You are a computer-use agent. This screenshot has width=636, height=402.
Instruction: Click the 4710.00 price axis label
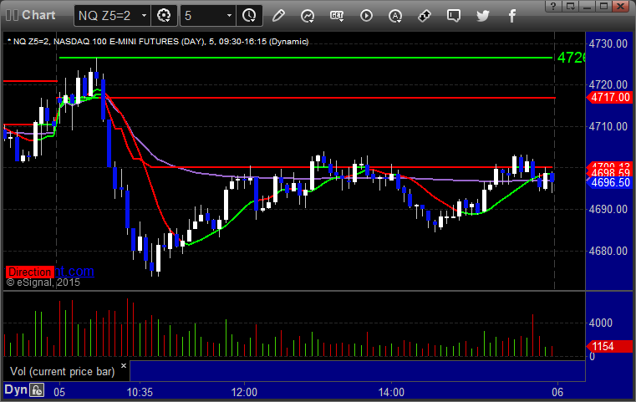tap(608, 126)
